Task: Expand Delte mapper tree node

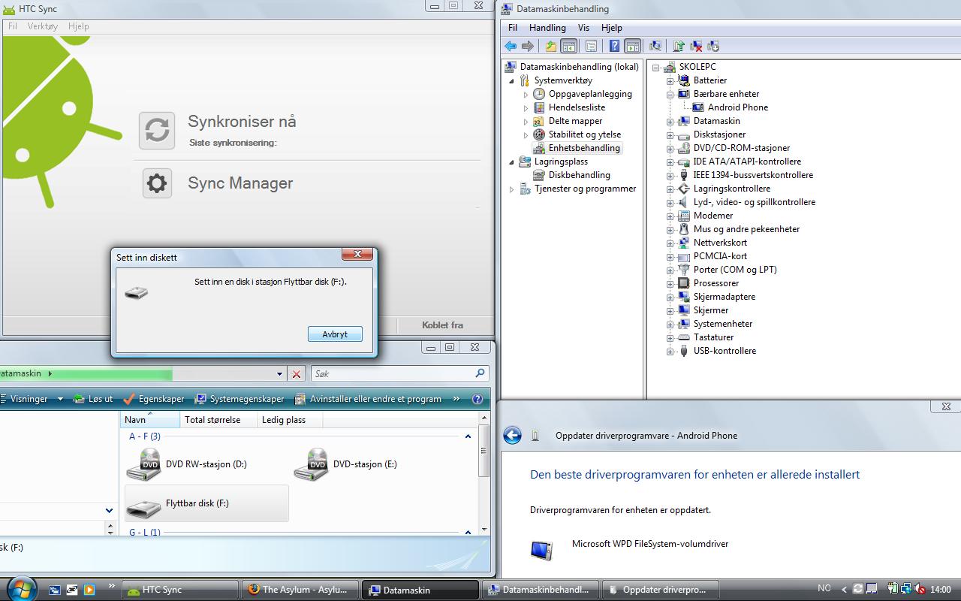Action: 526,122
